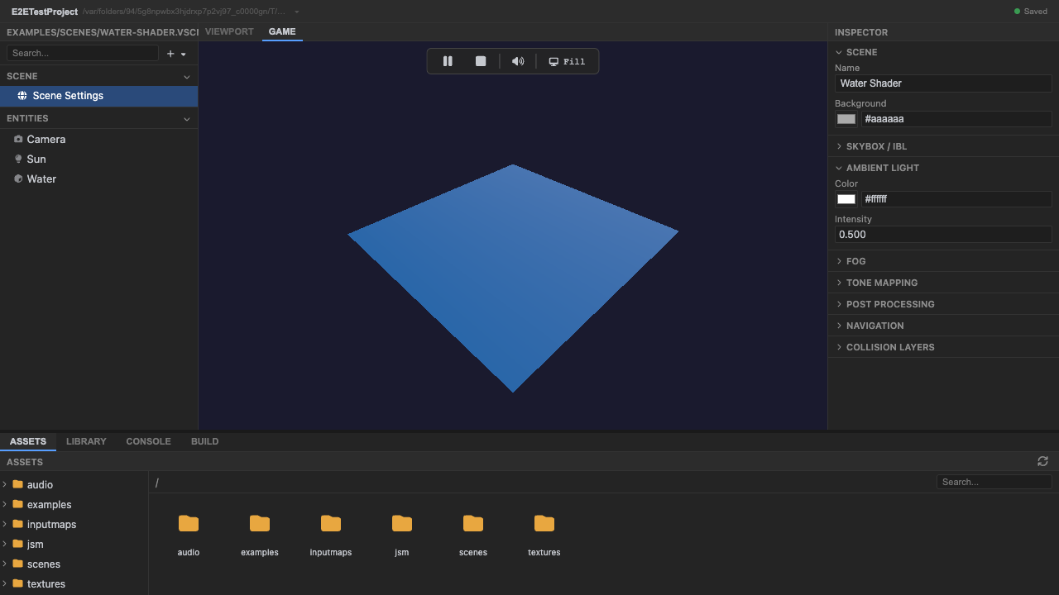Click the audio folder icon in the grid
Image resolution: width=1059 pixels, height=595 pixels.
coord(189,523)
